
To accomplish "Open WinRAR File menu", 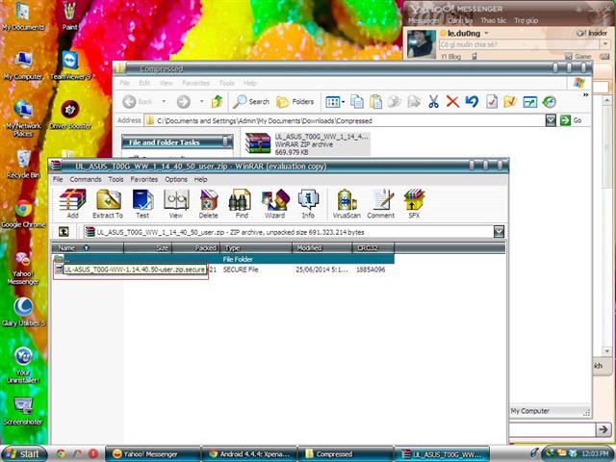I will [x=58, y=179].
